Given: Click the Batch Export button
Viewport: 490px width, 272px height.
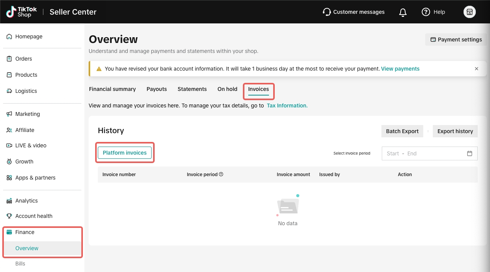Looking at the screenshot, I should 402,131.
